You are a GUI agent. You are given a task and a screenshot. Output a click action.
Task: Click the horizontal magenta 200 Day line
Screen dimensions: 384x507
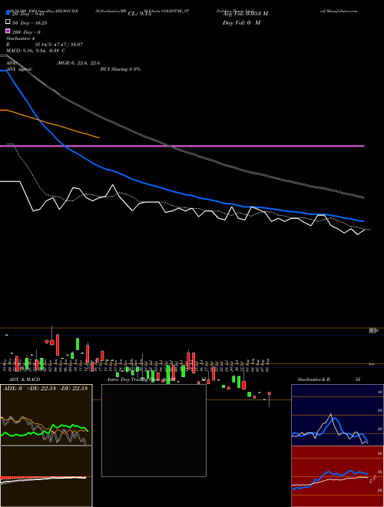point(182,146)
